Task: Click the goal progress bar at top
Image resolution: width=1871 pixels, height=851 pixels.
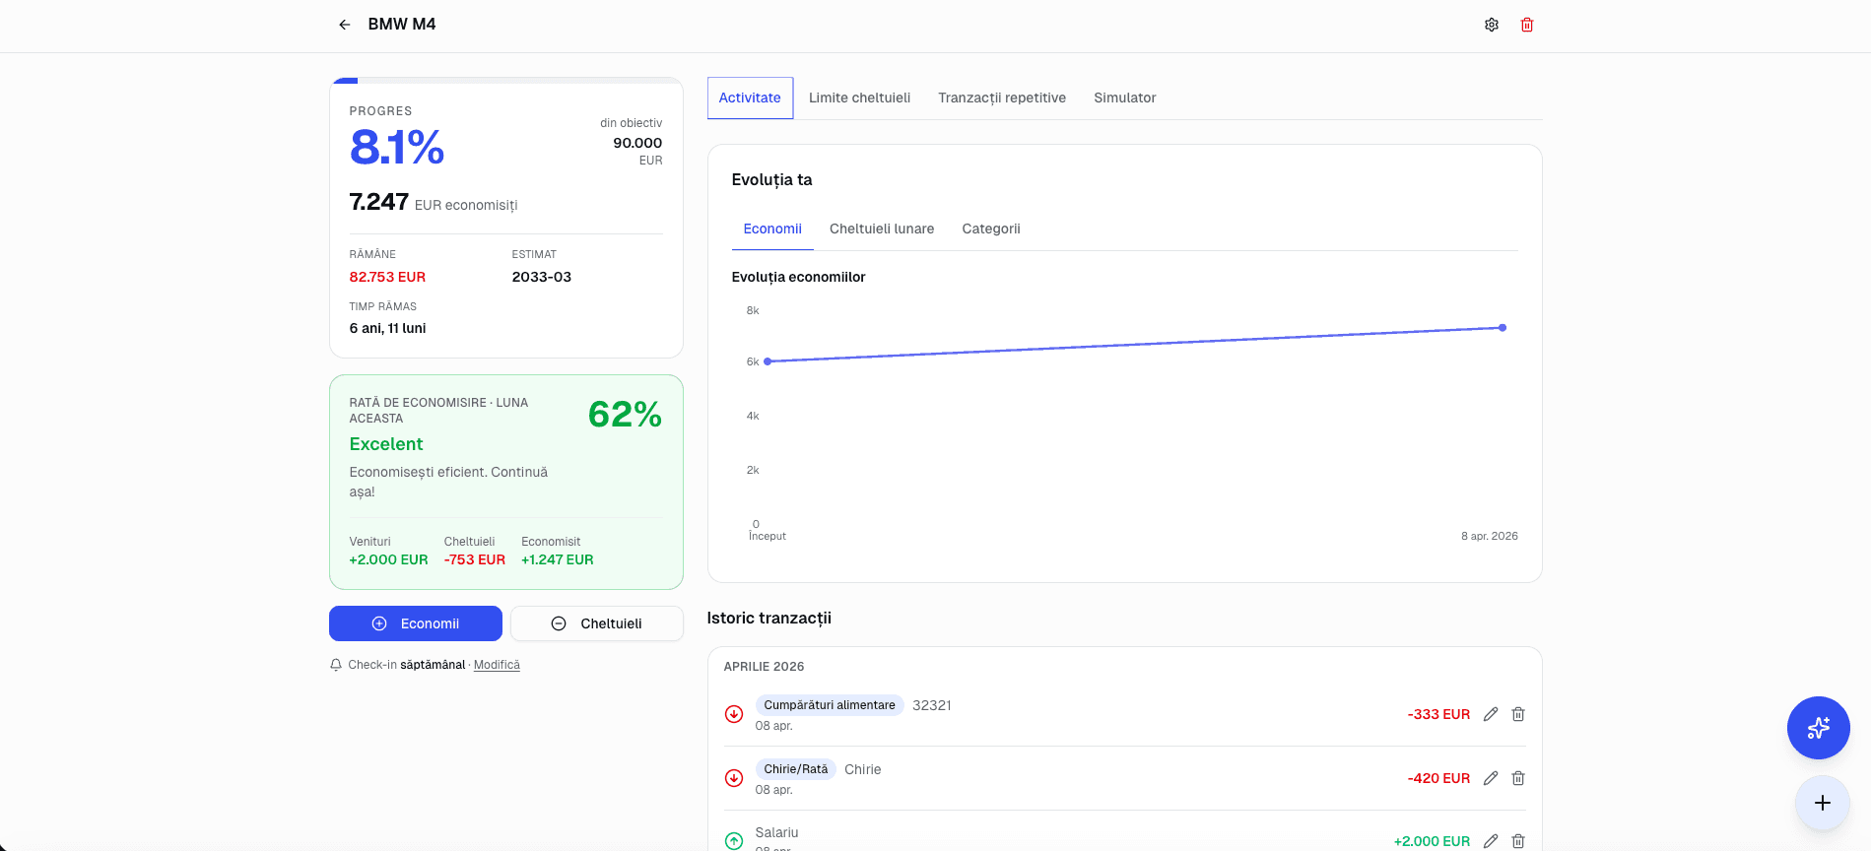Action: (506, 81)
